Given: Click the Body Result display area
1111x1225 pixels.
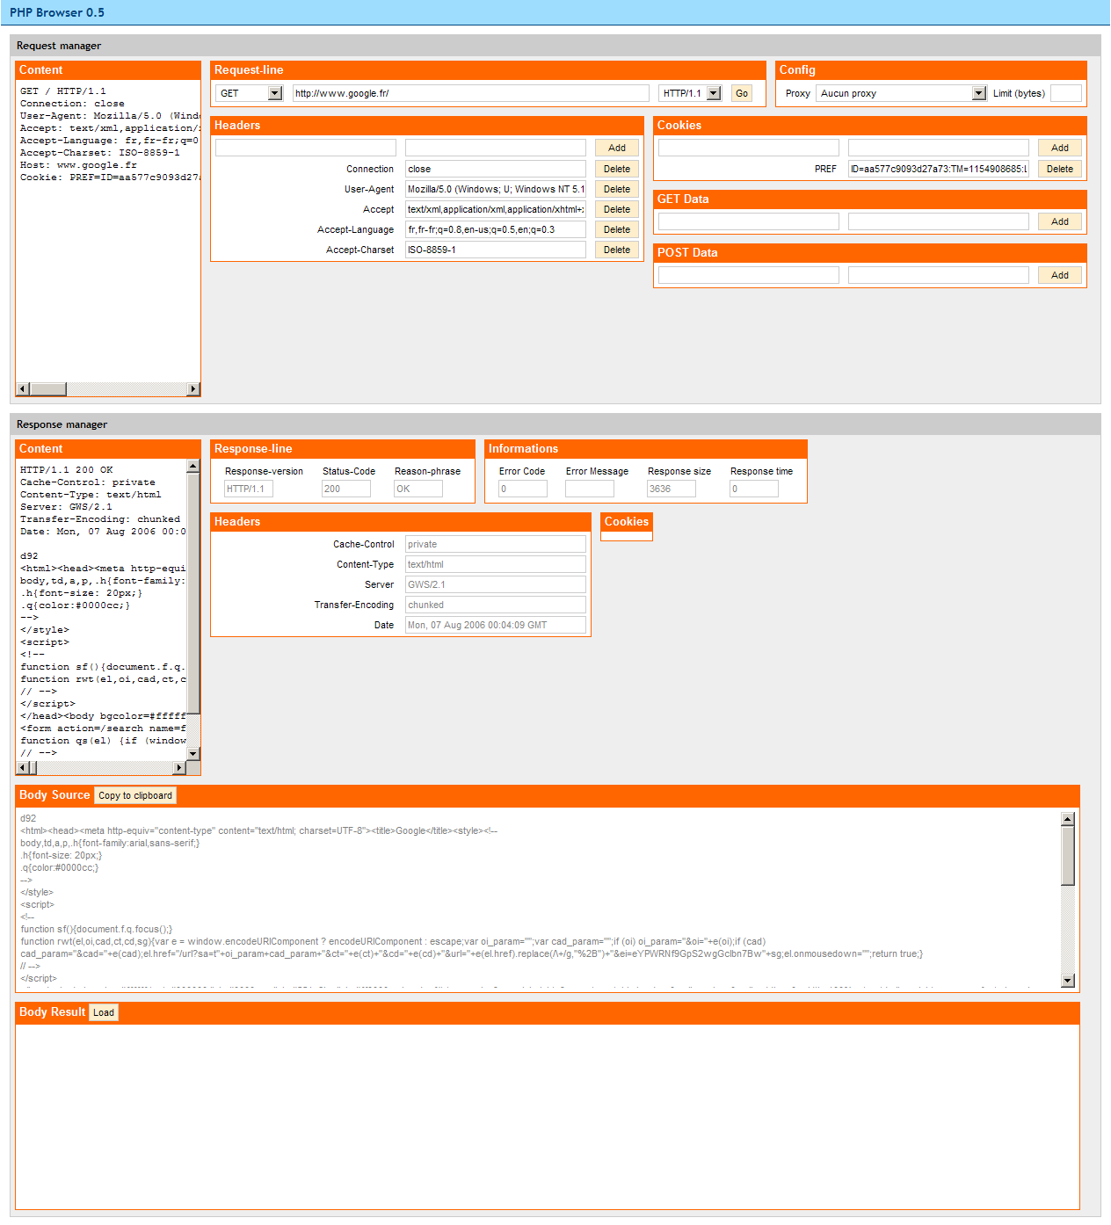Looking at the screenshot, I should coord(548,1116).
